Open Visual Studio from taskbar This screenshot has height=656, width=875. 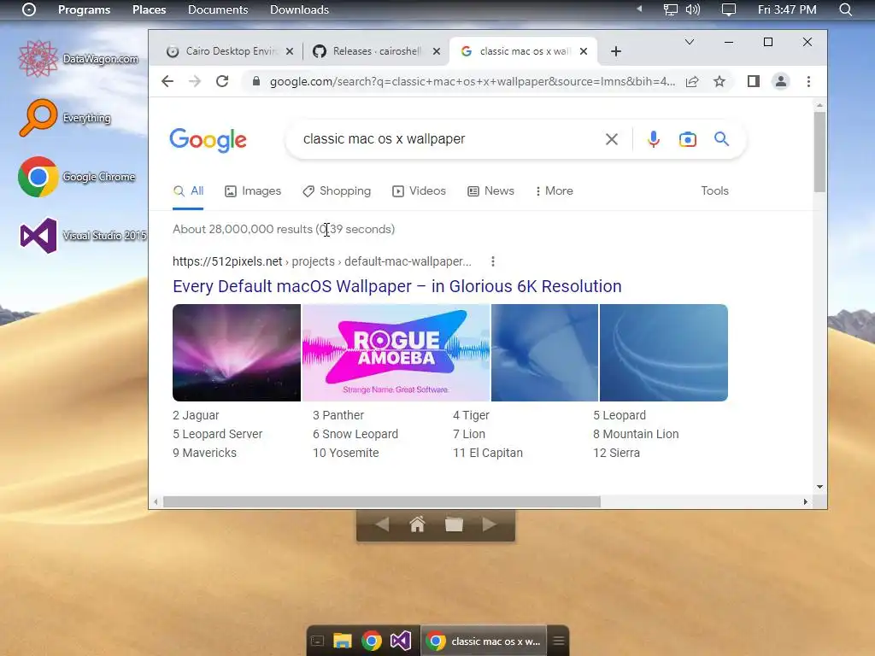click(x=400, y=641)
